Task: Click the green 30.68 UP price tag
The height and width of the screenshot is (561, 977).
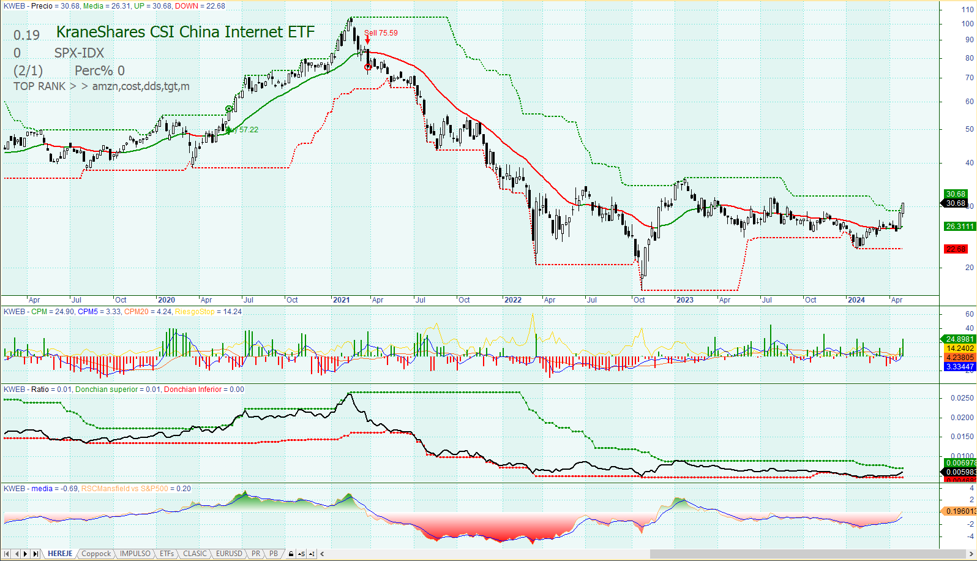Action: pos(956,194)
